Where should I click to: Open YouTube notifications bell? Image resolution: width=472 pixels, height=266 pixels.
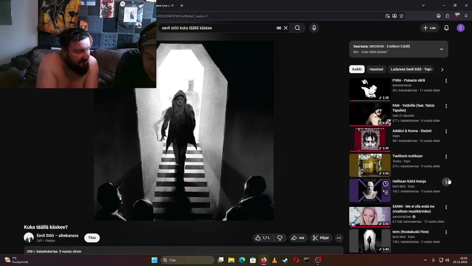pyautogui.click(x=446, y=28)
